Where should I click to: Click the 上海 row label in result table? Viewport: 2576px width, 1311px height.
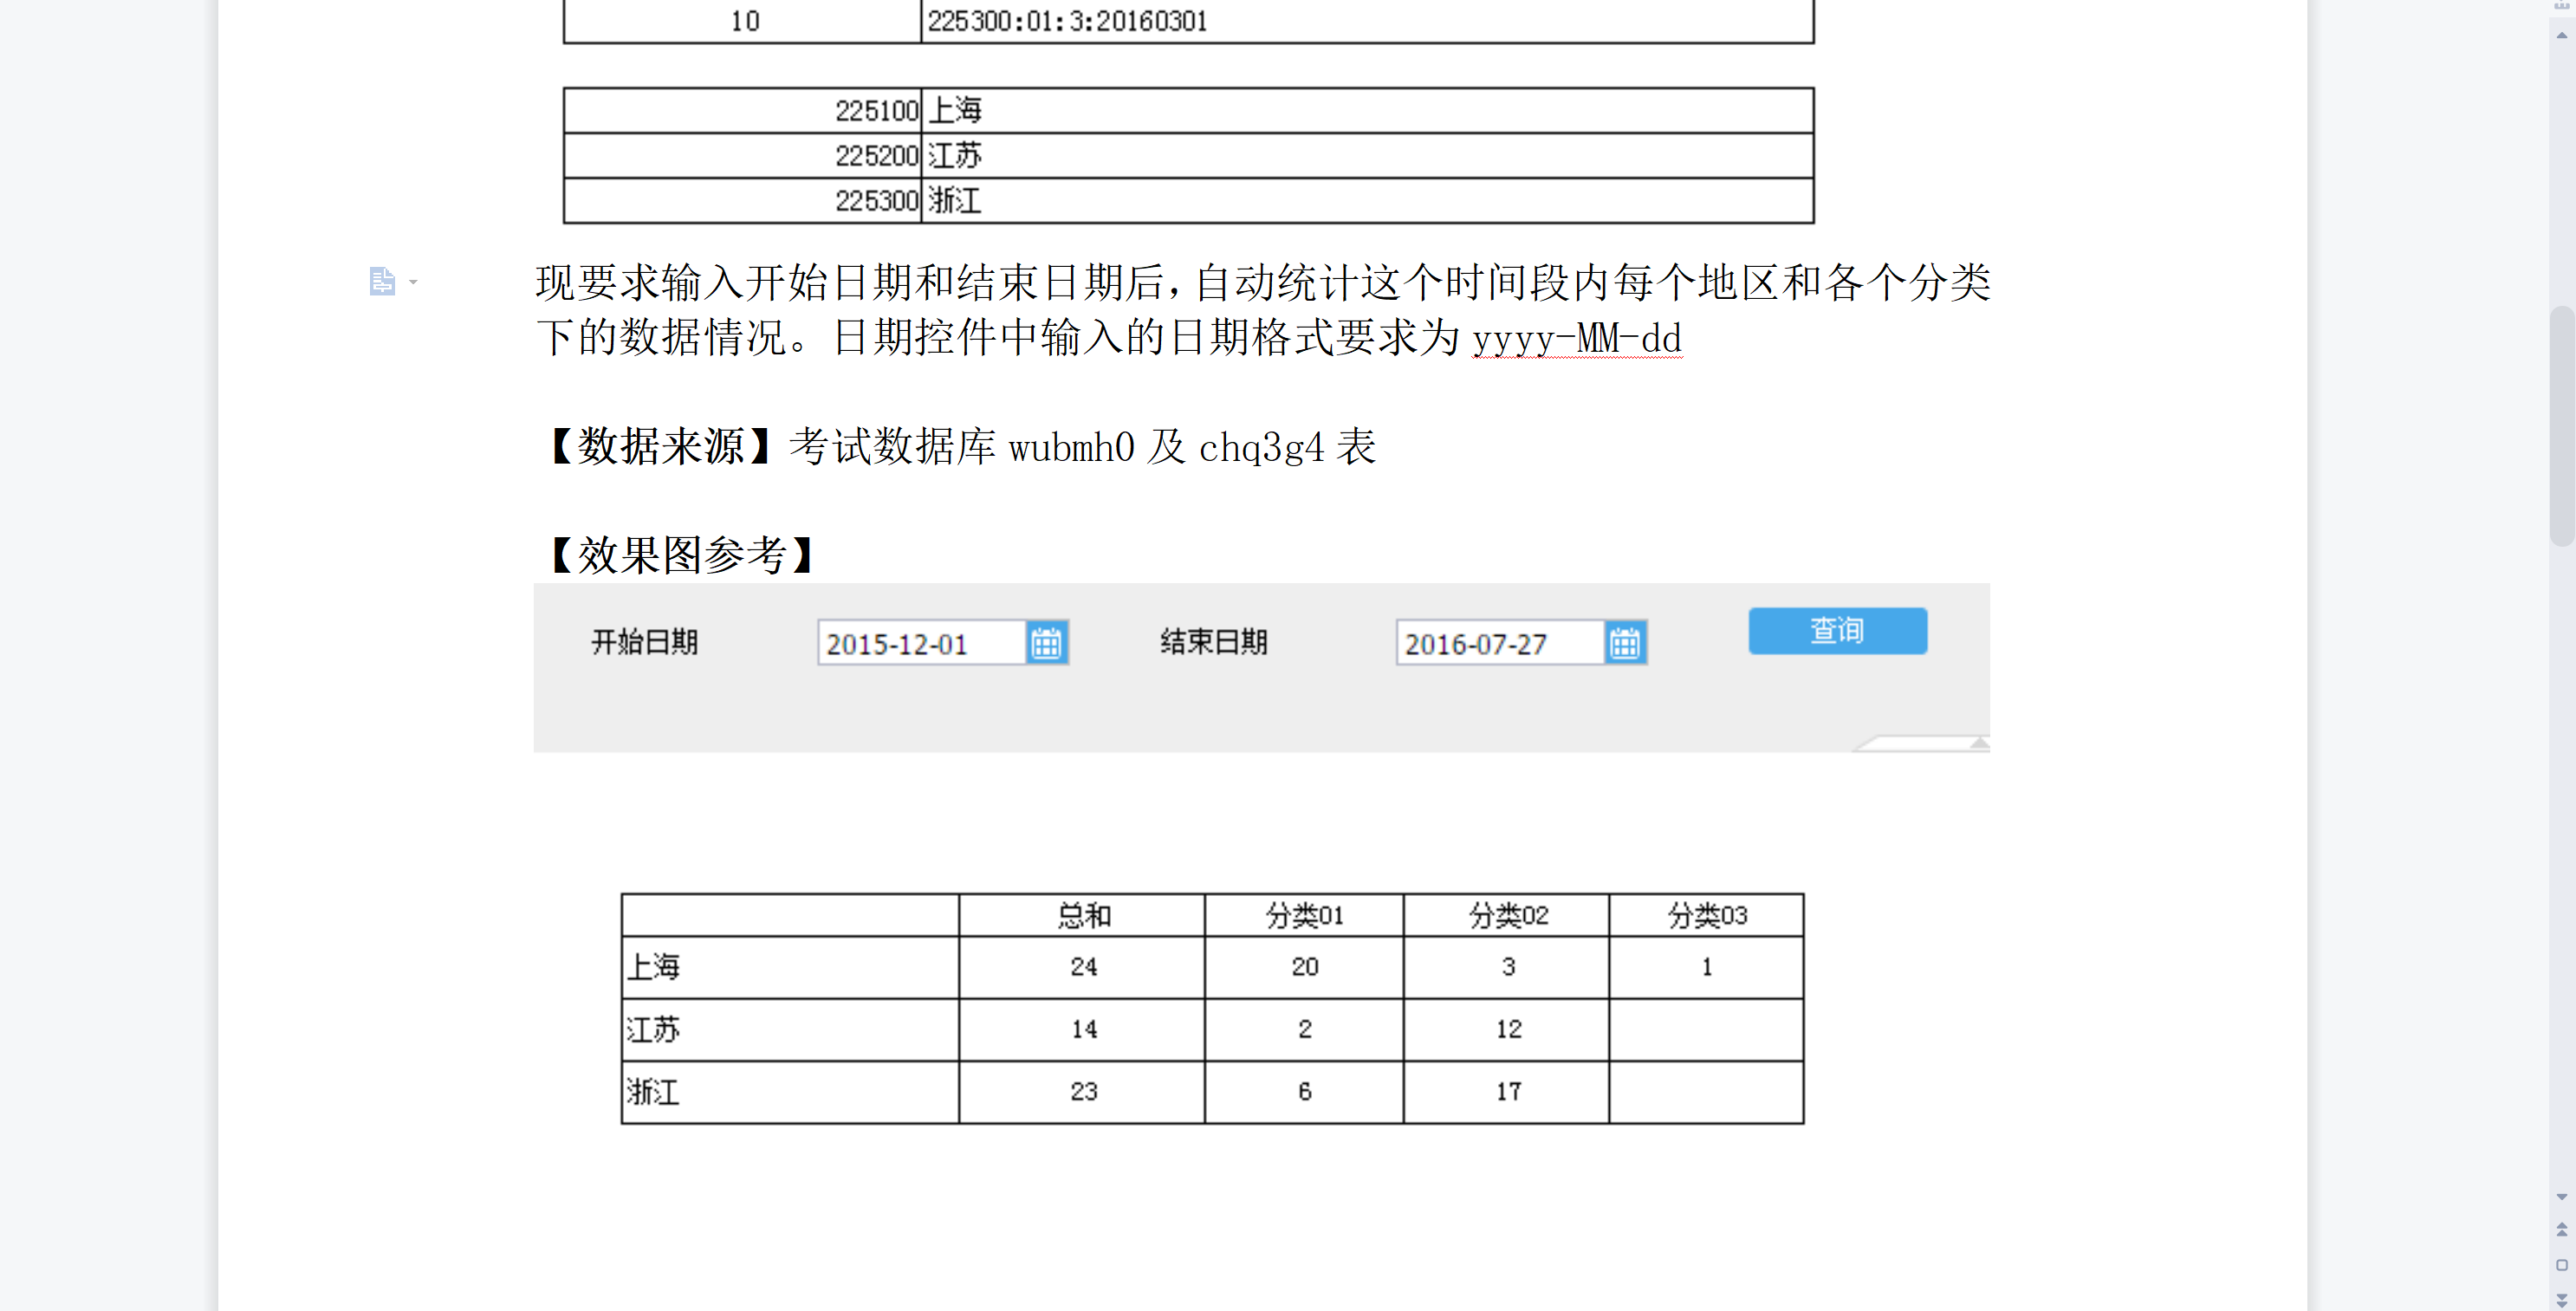[790, 967]
